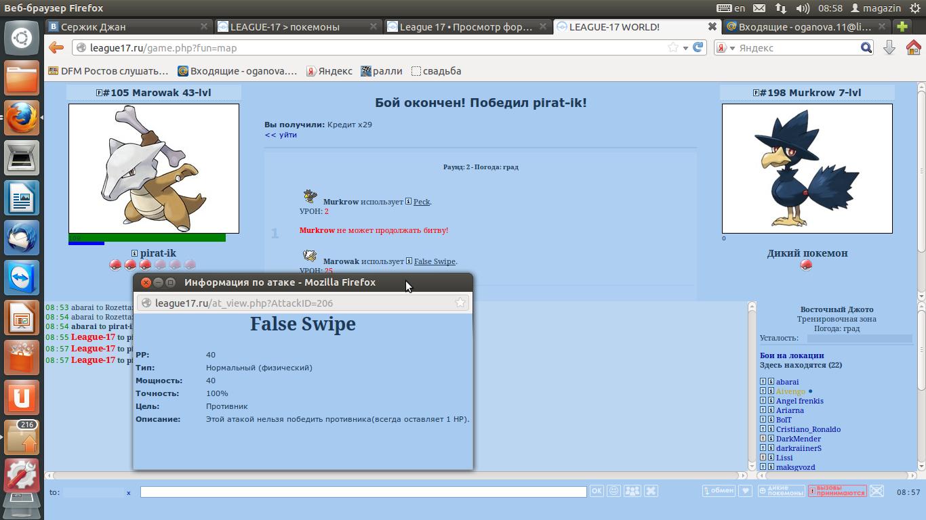The image size is (926, 520).
Task: Click the False Swipe attack link
Action: click(435, 261)
